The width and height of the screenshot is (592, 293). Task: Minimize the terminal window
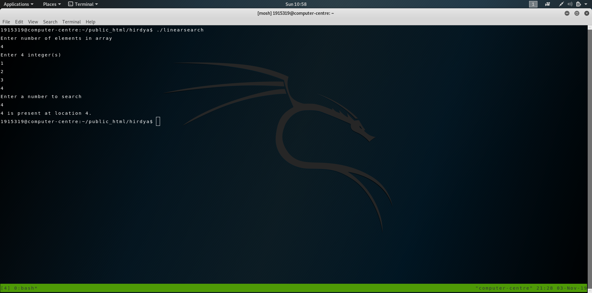[567, 13]
